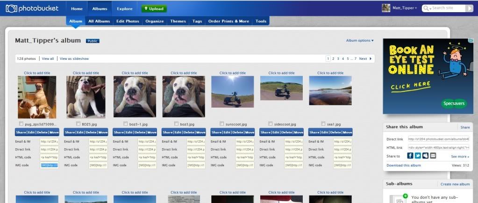Click the Search site input box
The image size is (478, 203).
click(x=449, y=8)
